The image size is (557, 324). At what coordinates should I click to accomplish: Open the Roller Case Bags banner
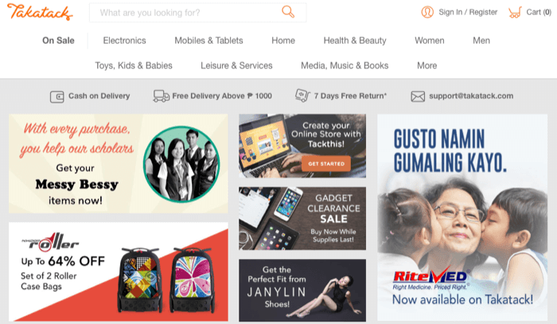click(119, 272)
